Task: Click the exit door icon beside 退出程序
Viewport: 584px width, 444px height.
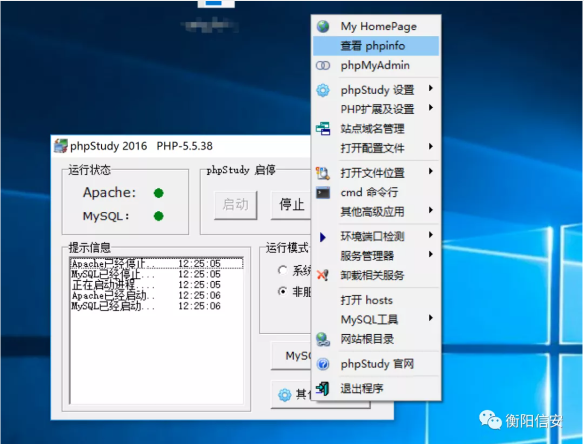Action: tap(322, 389)
